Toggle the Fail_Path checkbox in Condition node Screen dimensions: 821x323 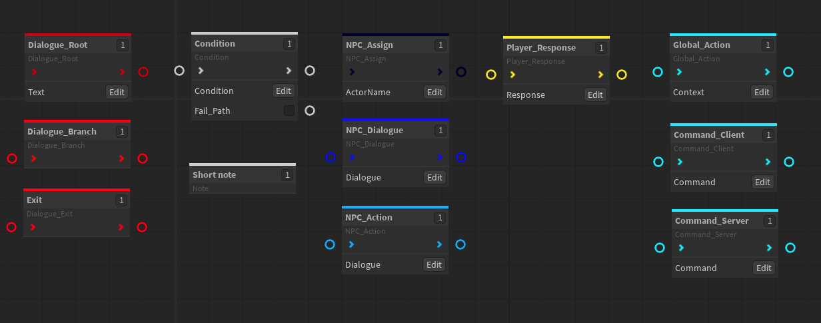coord(289,111)
